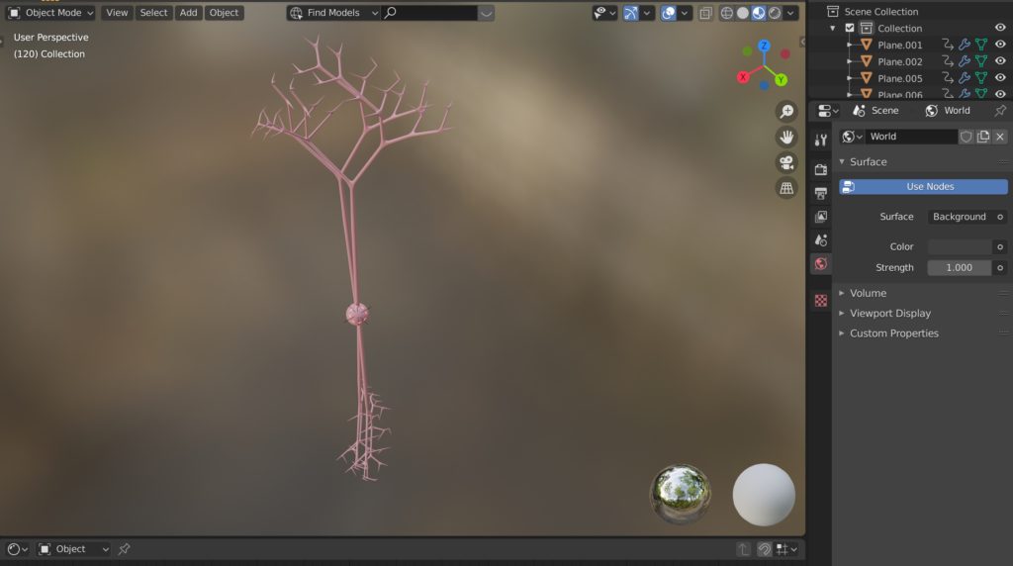The image size is (1013, 566).
Task: Open the Tool properties tab
Action: pyautogui.click(x=820, y=140)
